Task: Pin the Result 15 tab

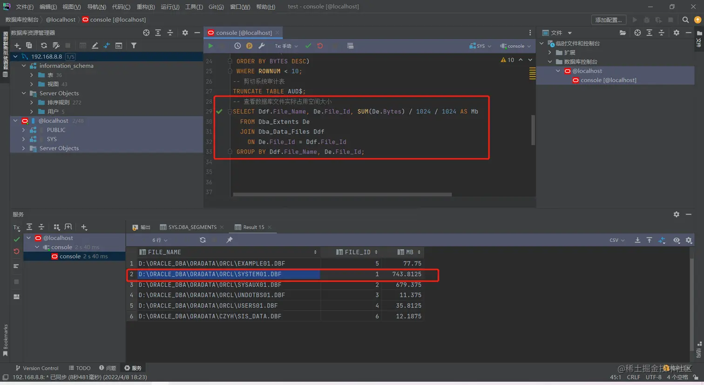Action: tap(230, 240)
